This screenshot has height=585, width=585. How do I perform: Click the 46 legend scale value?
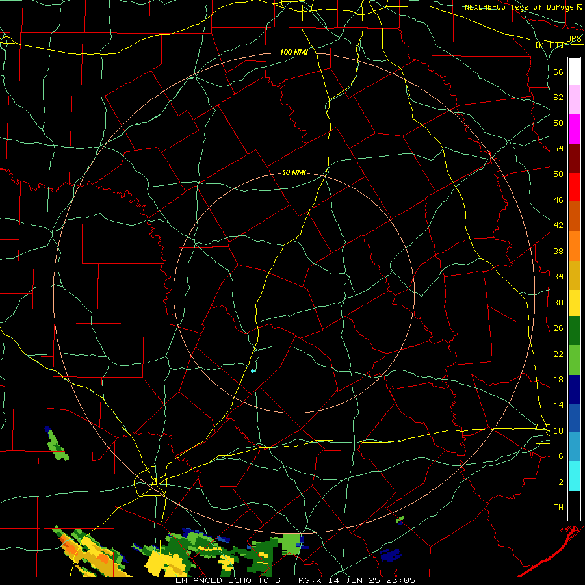click(x=558, y=200)
